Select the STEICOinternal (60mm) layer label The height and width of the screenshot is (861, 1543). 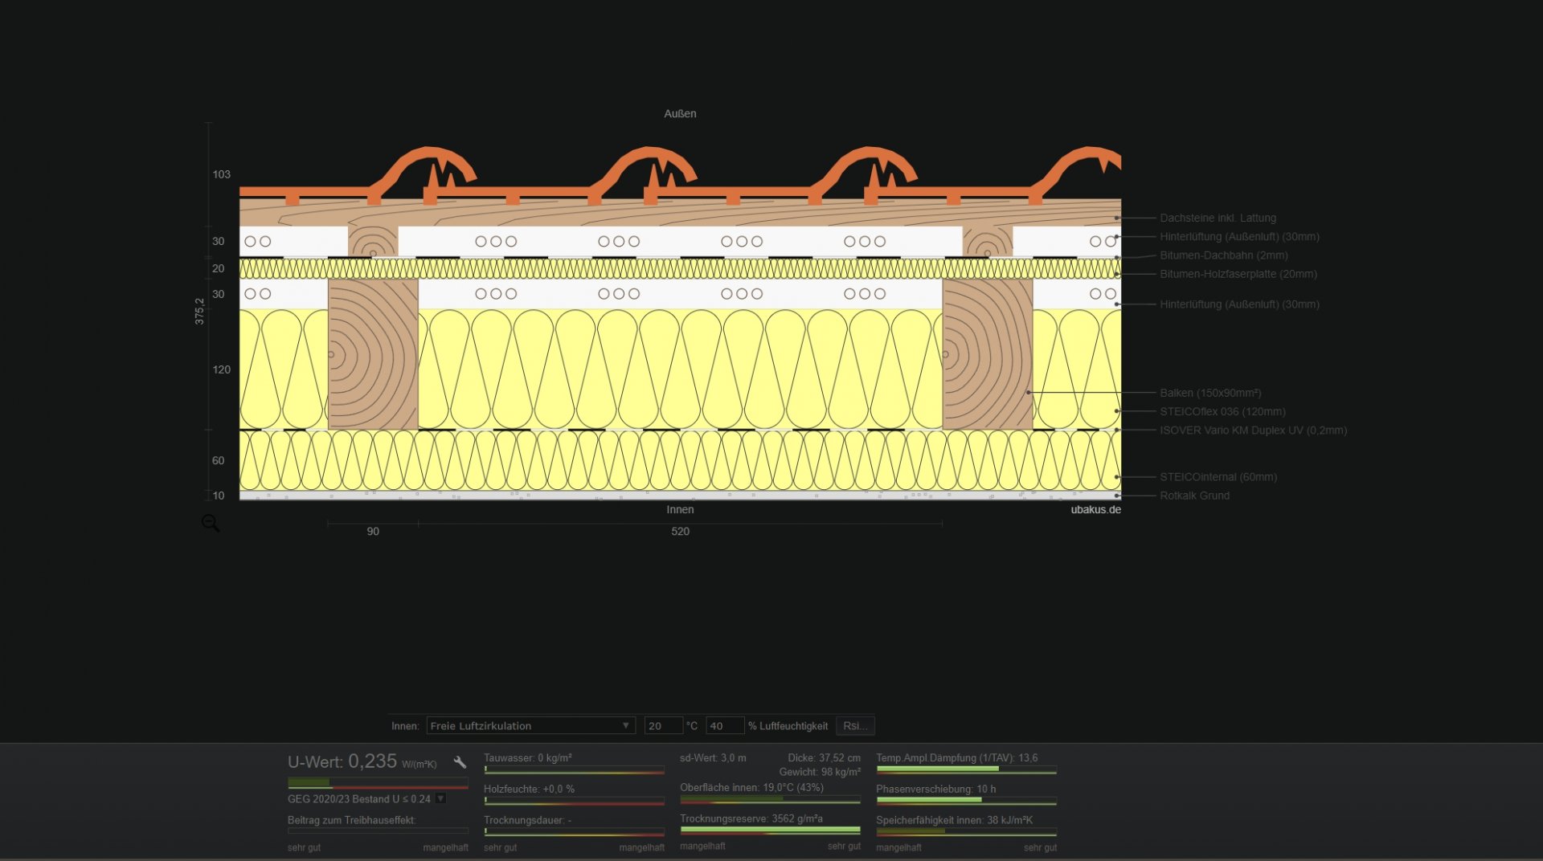[x=1218, y=477]
